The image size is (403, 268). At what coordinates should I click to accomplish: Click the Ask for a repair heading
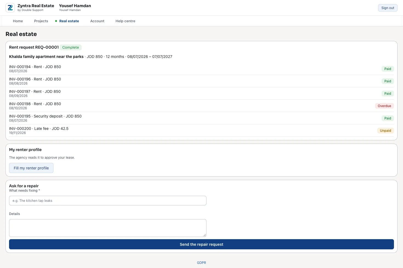tap(24, 186)
